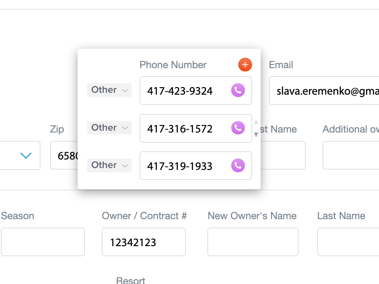The image size is (379, 284).
Task: Click the Season input box
Action: tap(43, 241)
